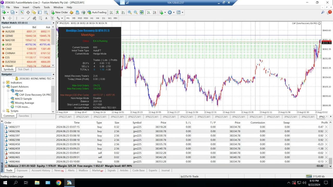
Task: Open File Explorer from Windows taskbar
Action: click(37, 183)
